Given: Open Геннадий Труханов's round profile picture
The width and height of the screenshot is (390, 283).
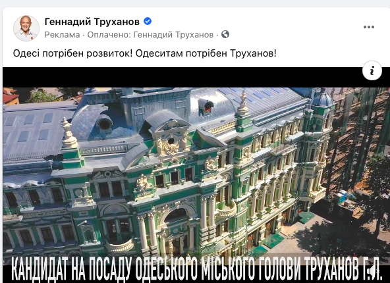Looking at the screenshot, I should 26,28.
